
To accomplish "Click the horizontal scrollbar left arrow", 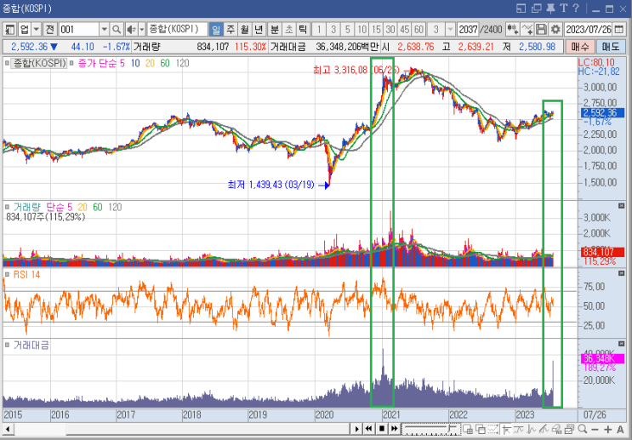I will tap(8, 429).
